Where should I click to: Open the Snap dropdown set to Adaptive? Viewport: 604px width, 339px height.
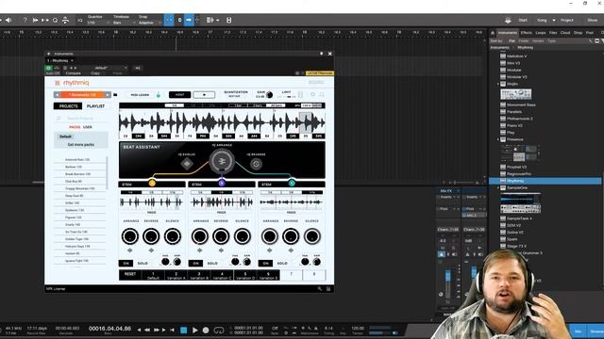(x=149, y=23)
